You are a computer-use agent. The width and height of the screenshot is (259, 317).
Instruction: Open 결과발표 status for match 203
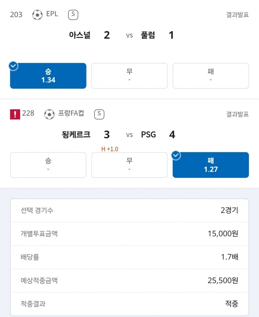click(237, 15)
